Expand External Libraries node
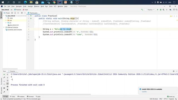178x100 pixels. pyautogui.click(x=4, y=27)
